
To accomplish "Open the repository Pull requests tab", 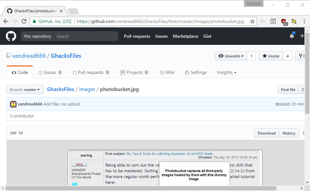I will [91, 73].
